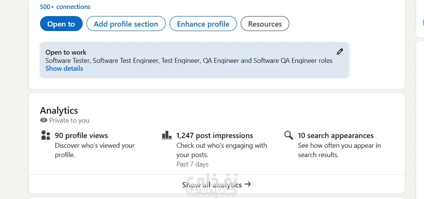Open 10 search appearances analytics

336,135
